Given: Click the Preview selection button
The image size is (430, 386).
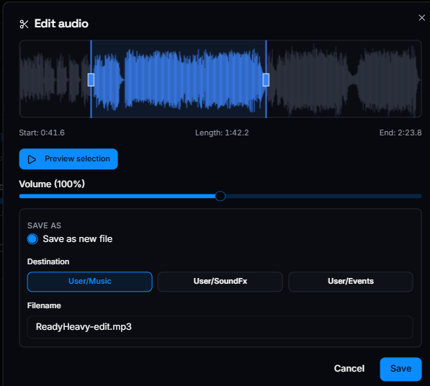Looking at the screenshot, I should click(x=68, y=159).
